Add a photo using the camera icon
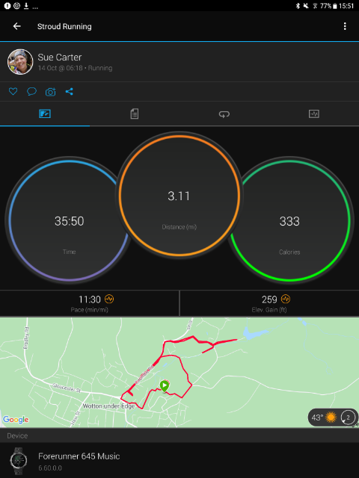Image resolution: width=359 pixels, height=478 pixels. pos(51,92)
